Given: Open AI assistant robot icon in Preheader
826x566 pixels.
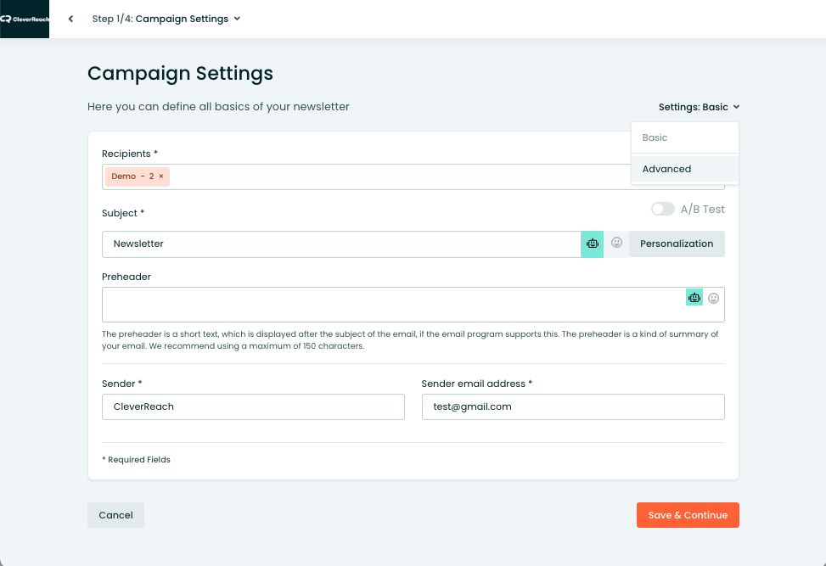Looking at the screenshot, I should tap(694, 298).
